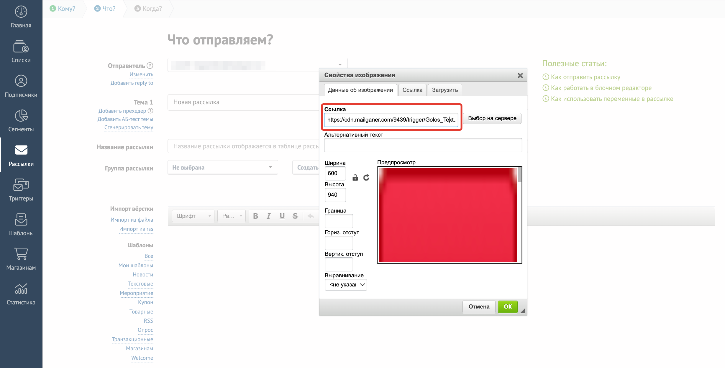Open Мои шаблоны template category
725x368 pixels.
pos(136,266)
